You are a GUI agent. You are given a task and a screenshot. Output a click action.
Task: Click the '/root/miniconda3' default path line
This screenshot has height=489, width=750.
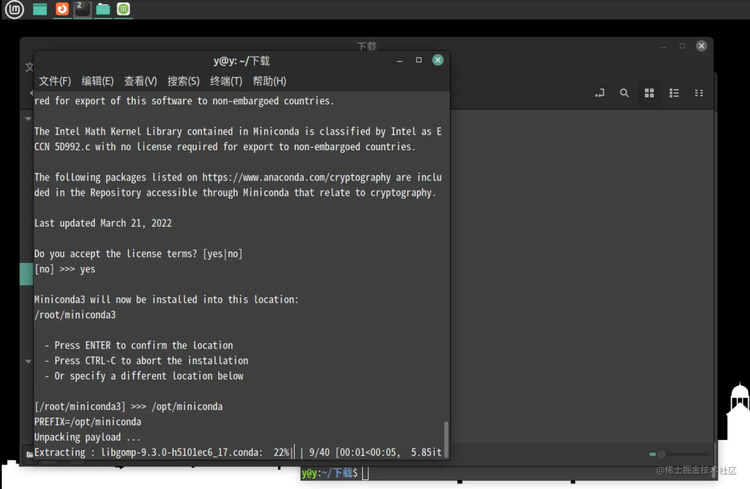click(75, 315)
